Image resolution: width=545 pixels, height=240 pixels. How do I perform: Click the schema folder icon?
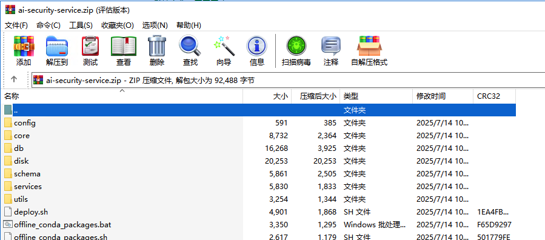pos(8,174)
